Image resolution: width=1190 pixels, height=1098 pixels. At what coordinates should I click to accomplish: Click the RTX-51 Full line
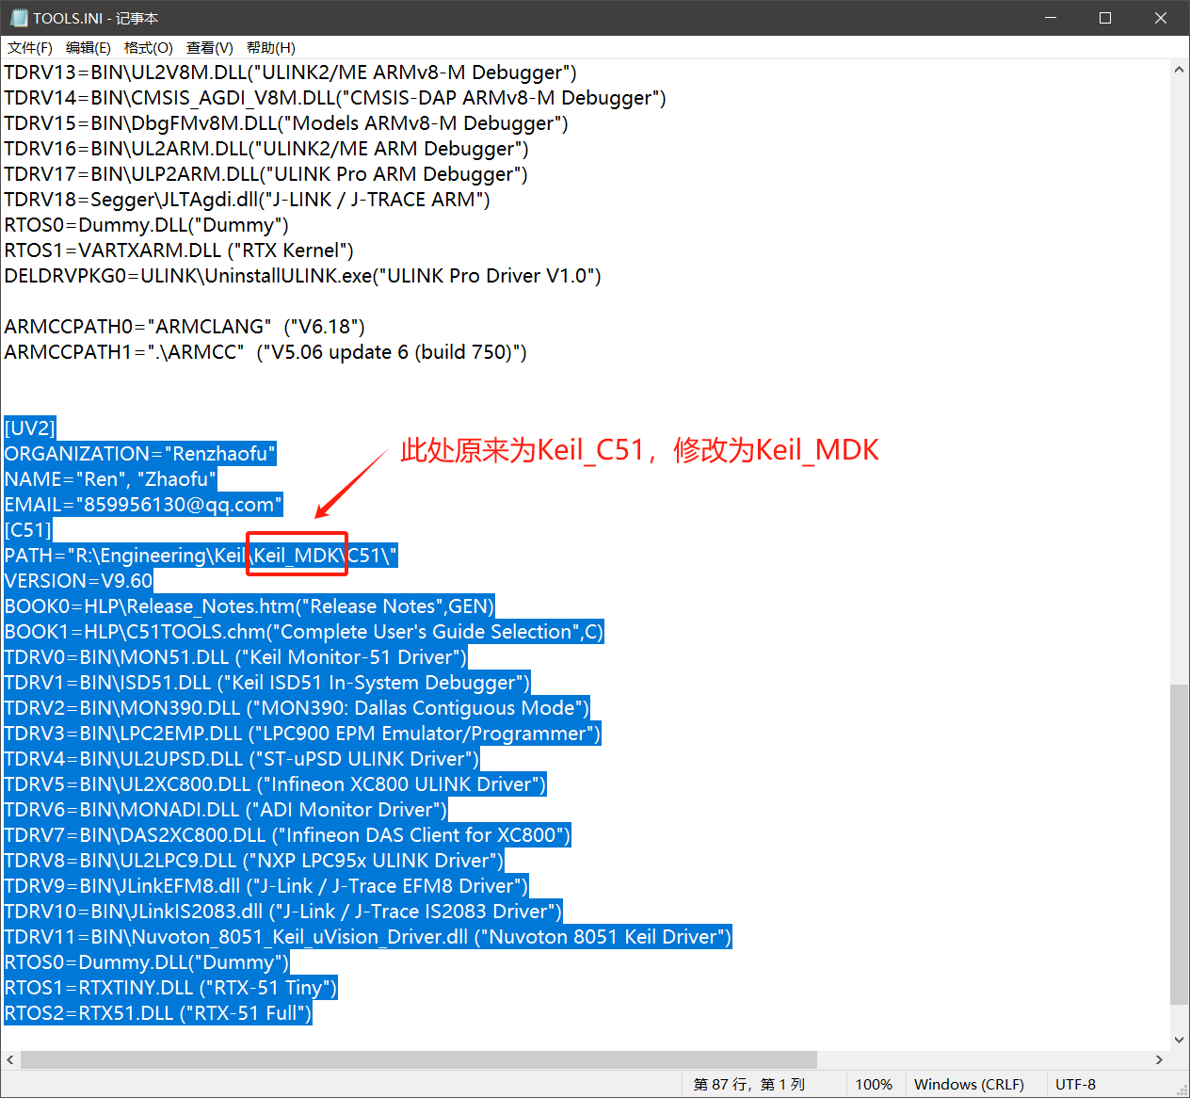[x=158, y=1013]
